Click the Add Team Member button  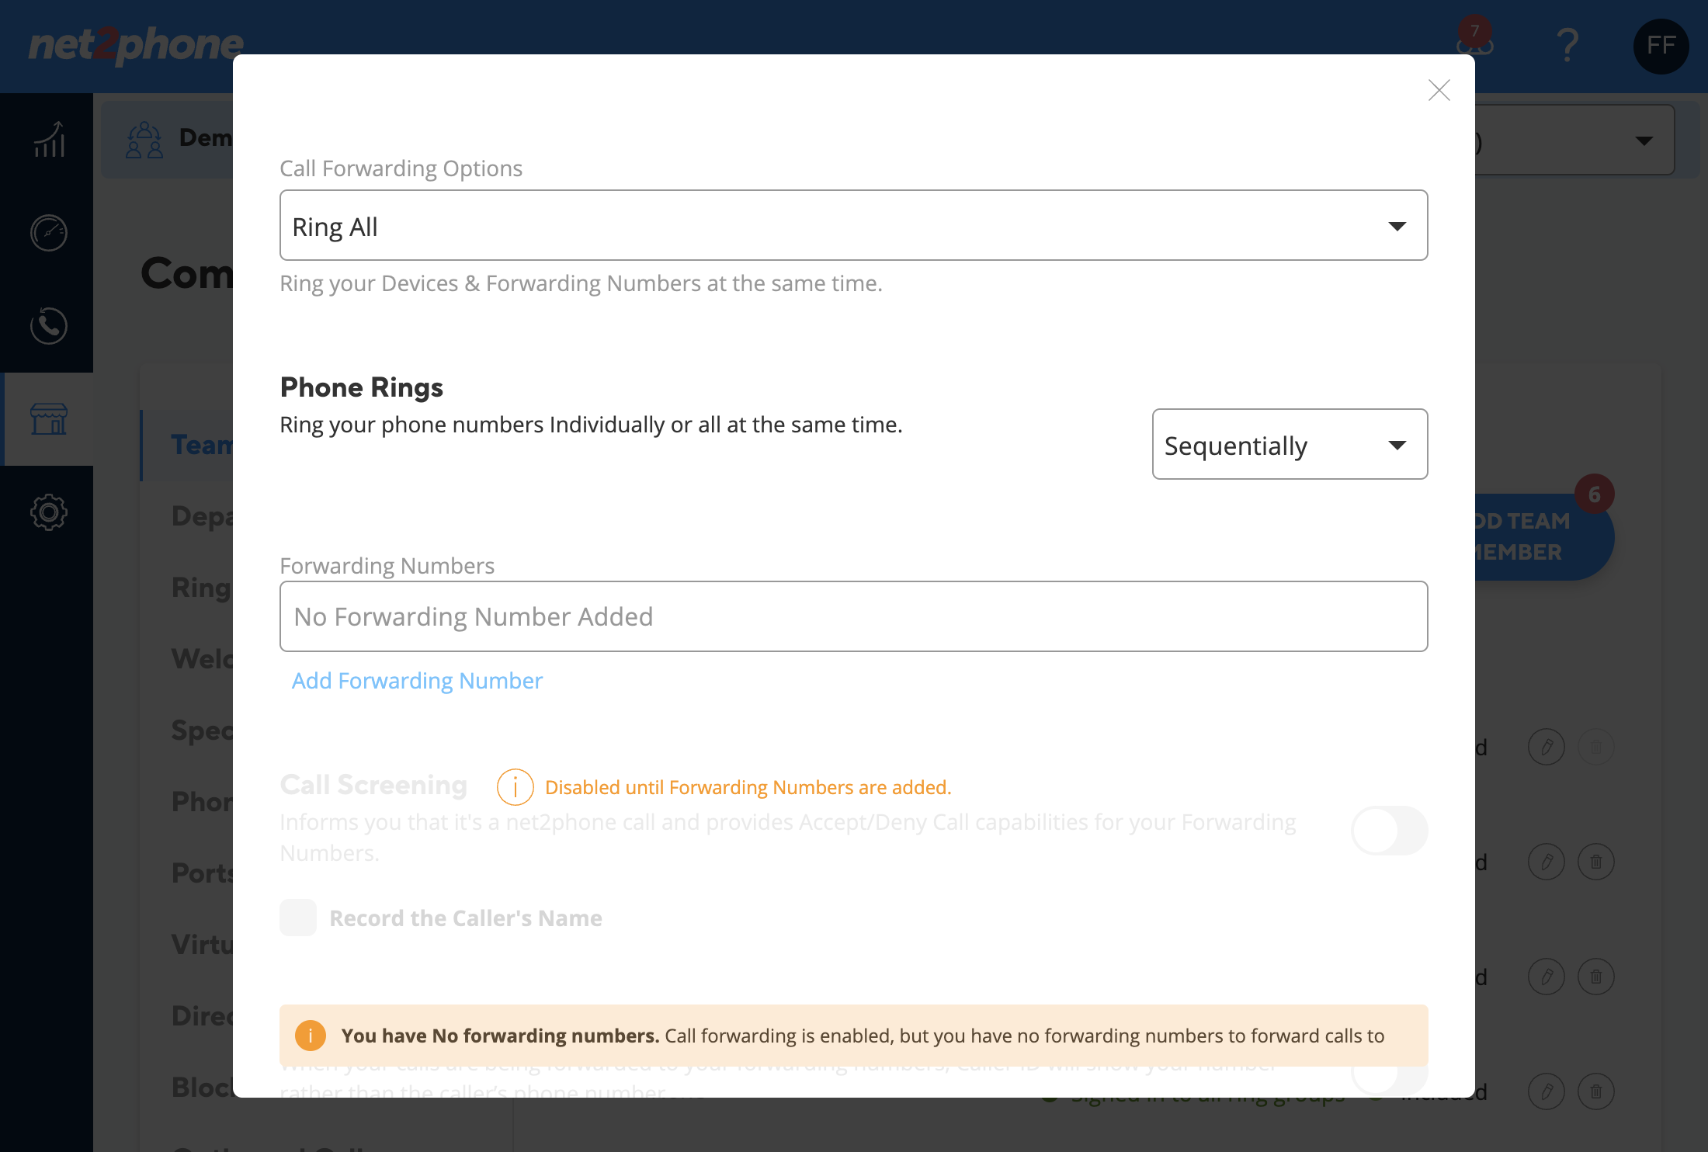pos(1544,536)
